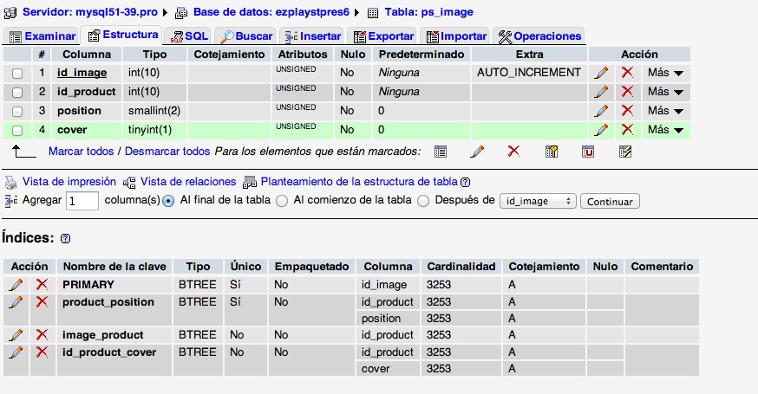Edit the id_product_cover index pencil
This screenshot has width=758, height=394.
point(16,352)
